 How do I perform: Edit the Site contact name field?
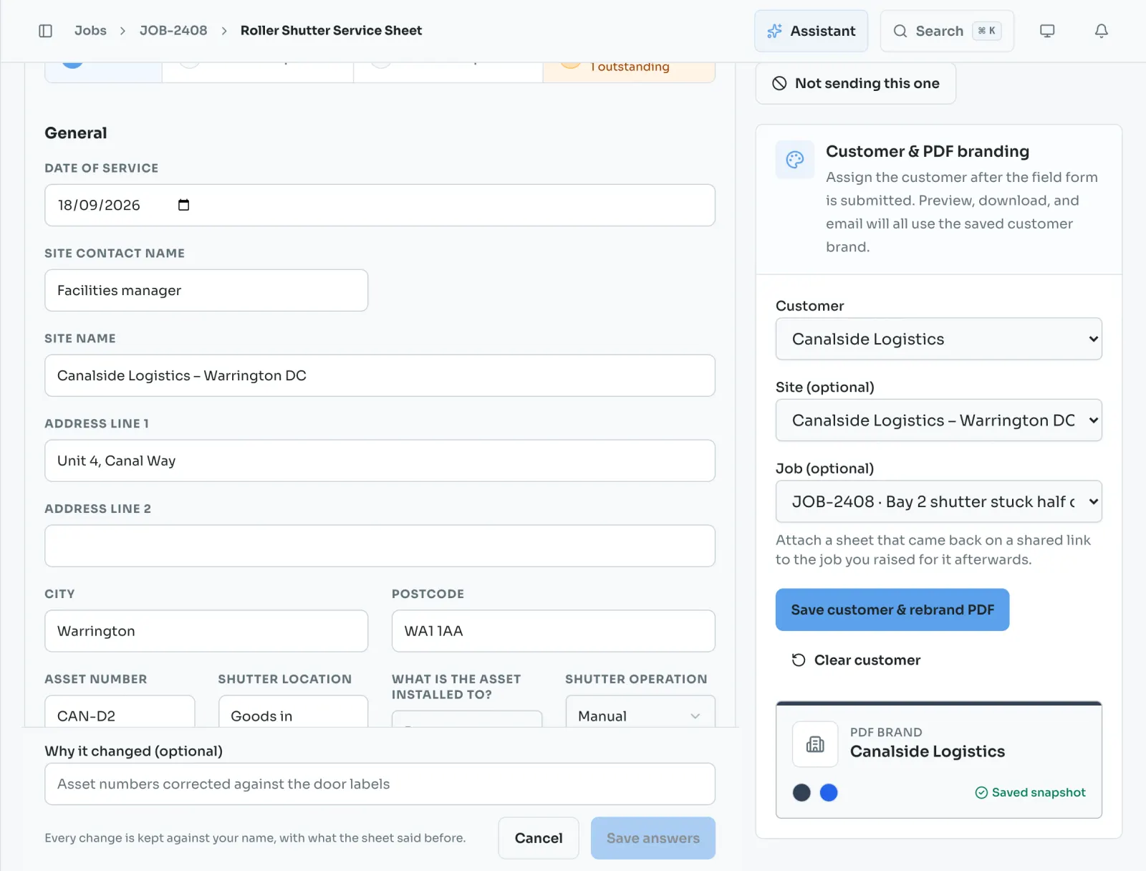tap(206, 290)
